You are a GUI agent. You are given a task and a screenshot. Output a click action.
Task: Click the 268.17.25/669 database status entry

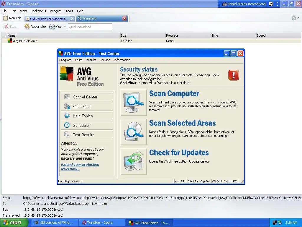[199, 181]
